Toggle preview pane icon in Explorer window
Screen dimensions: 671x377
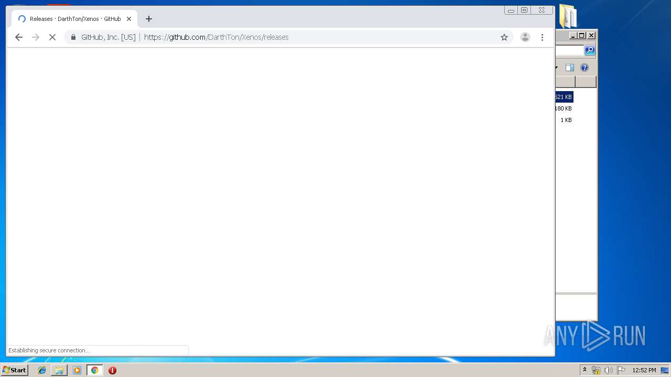tap(570, 68)
